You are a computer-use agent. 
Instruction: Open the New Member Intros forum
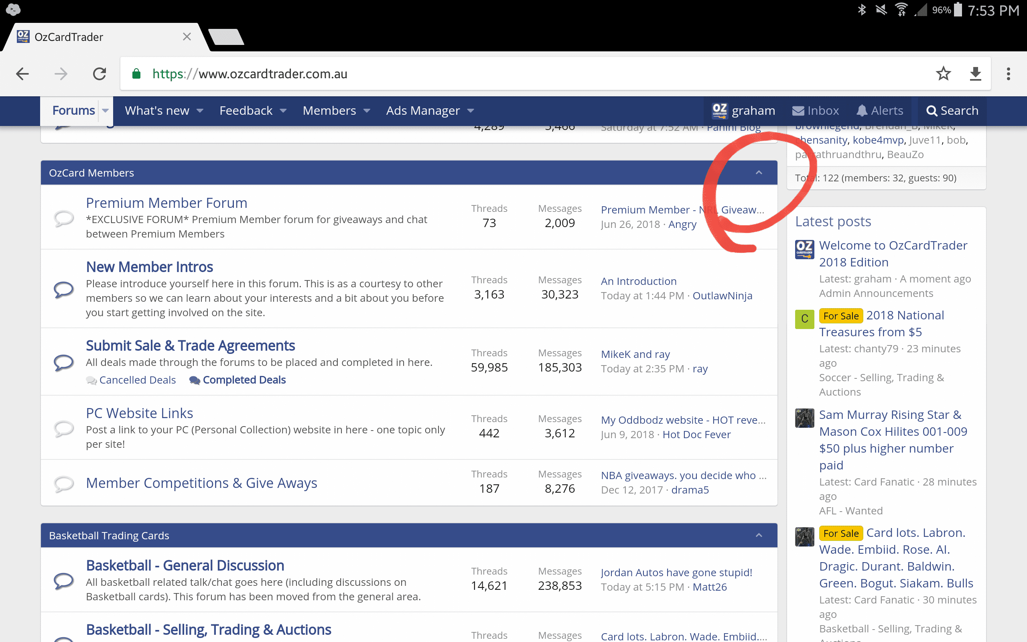click(x=149, y=267)
